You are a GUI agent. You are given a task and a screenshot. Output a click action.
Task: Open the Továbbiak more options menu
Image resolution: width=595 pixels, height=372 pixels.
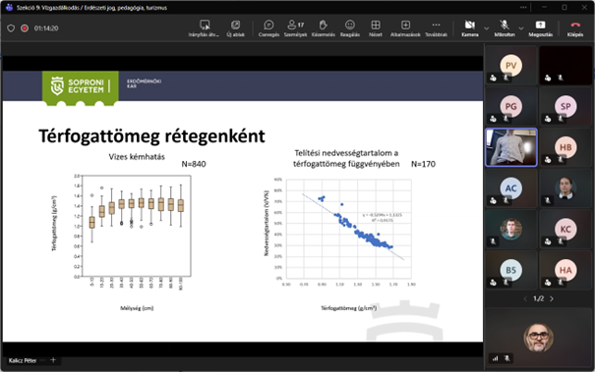(x=436, y=28)
